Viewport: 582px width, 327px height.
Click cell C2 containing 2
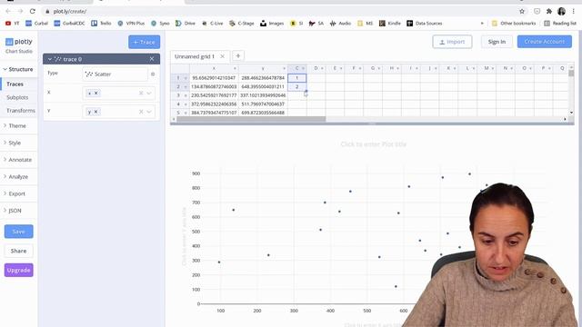[x=297, y=87]
